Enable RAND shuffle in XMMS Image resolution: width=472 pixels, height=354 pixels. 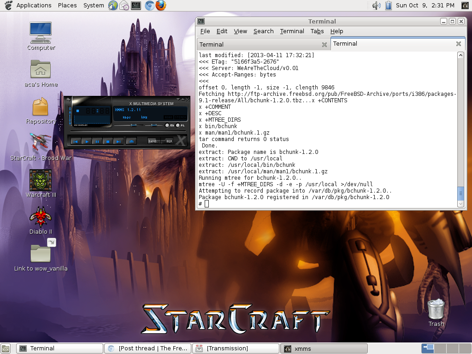pos(153,142)
